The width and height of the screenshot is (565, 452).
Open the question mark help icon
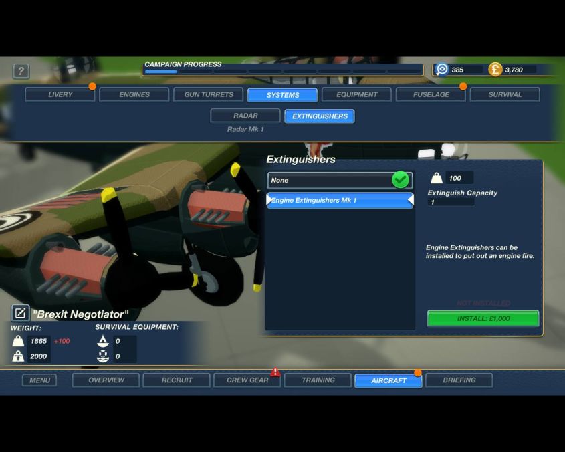[x=21, y=71]
